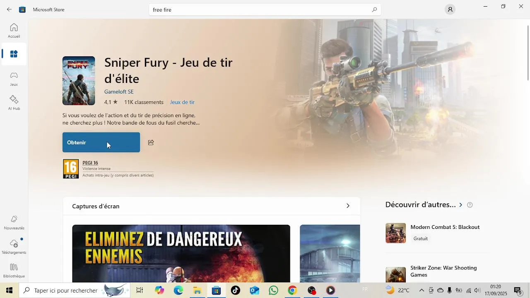Go back with the arrow icon

[x=9, y=9]
